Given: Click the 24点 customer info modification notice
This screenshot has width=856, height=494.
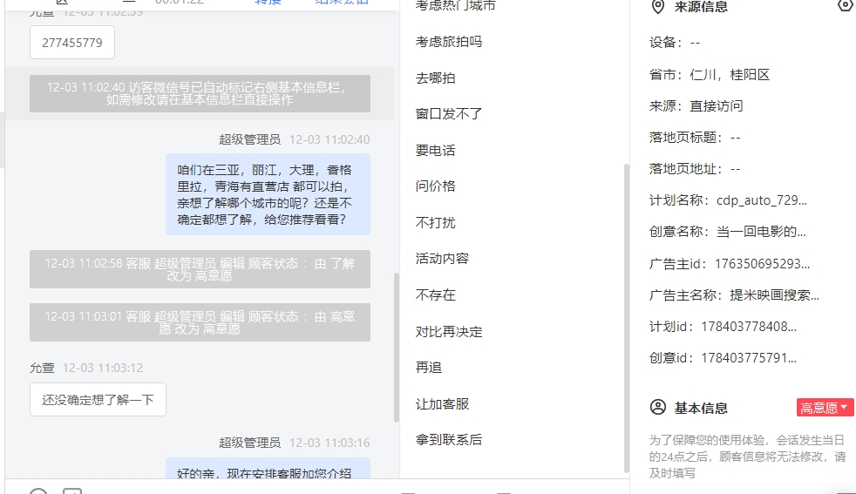Looking at the screenshot, I should coord(747,457).
